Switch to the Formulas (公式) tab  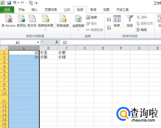pos(67,10)
